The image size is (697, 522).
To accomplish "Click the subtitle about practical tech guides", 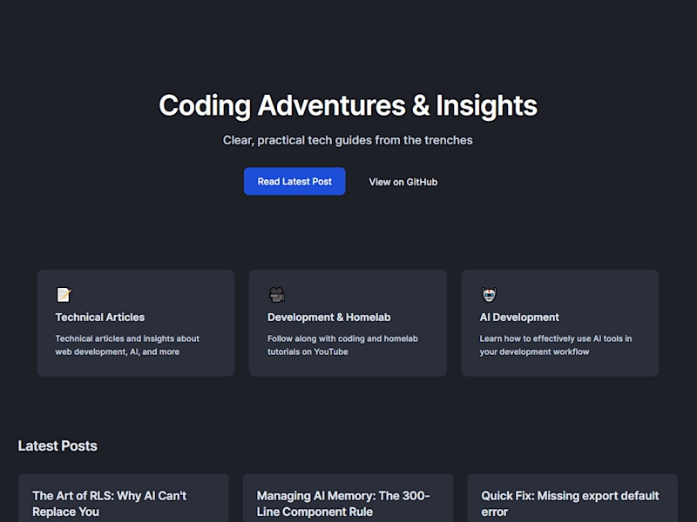I will (x=348, y=140).
